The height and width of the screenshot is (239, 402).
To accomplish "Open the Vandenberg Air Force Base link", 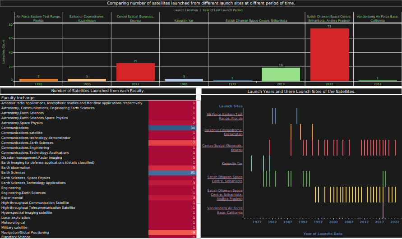I will coord(225,210).
